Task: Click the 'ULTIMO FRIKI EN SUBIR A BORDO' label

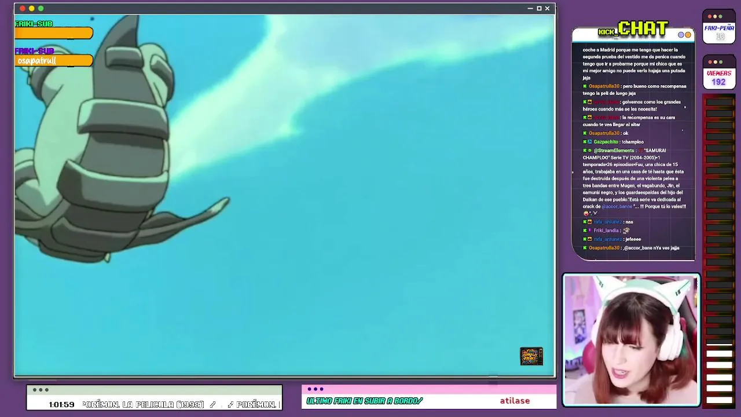Action: [x=365, y=401]
